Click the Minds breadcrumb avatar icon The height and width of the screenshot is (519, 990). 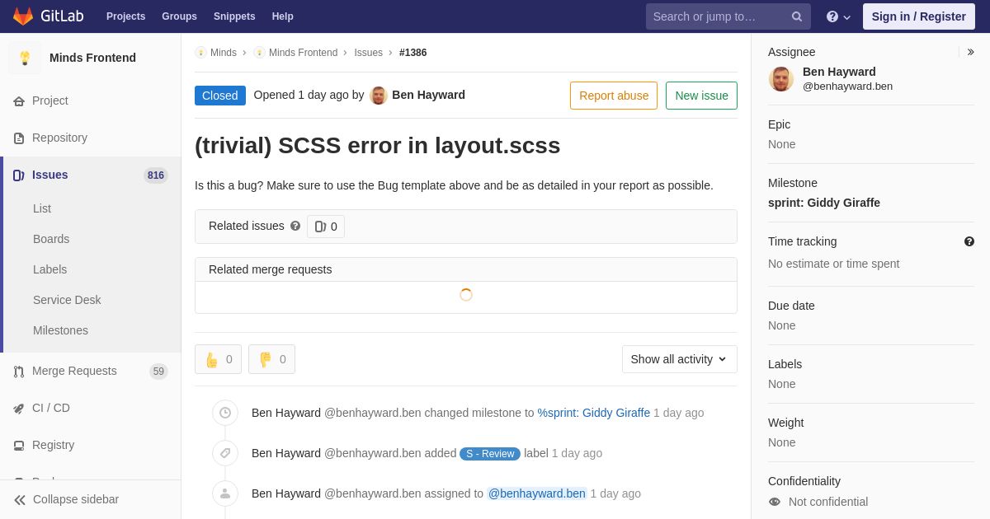200,53
